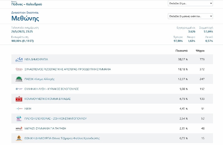The image size is (223, 145).
Task: Select ΕΘΝΙΚΗ ΔΗΜΙΟΥΡΓΙΑ Θάνος Τζήμερος name
Action: [x=62, y=138]
